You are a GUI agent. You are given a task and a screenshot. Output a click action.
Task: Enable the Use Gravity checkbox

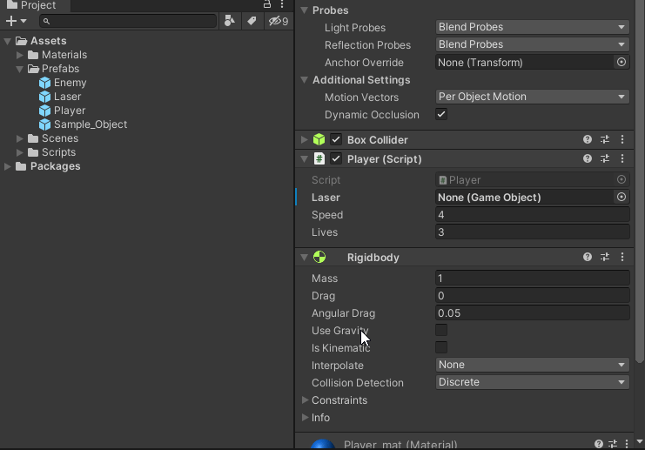pyautogui.click(x=441, y=330)
